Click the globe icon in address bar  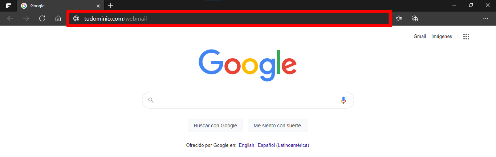click(76, 18)
